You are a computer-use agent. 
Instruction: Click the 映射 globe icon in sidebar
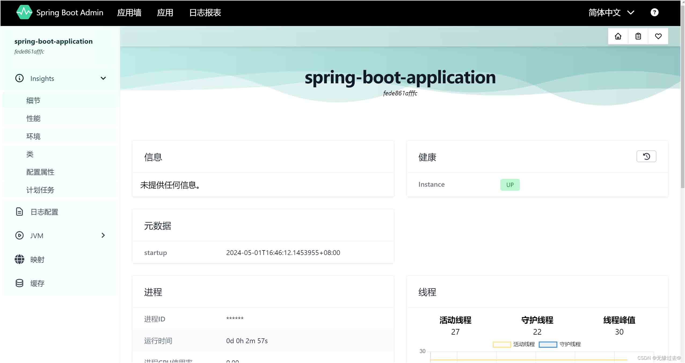click(19, 259)
